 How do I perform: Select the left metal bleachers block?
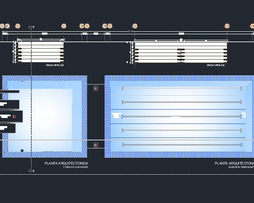pyautogui.click(x=41, y=52)
